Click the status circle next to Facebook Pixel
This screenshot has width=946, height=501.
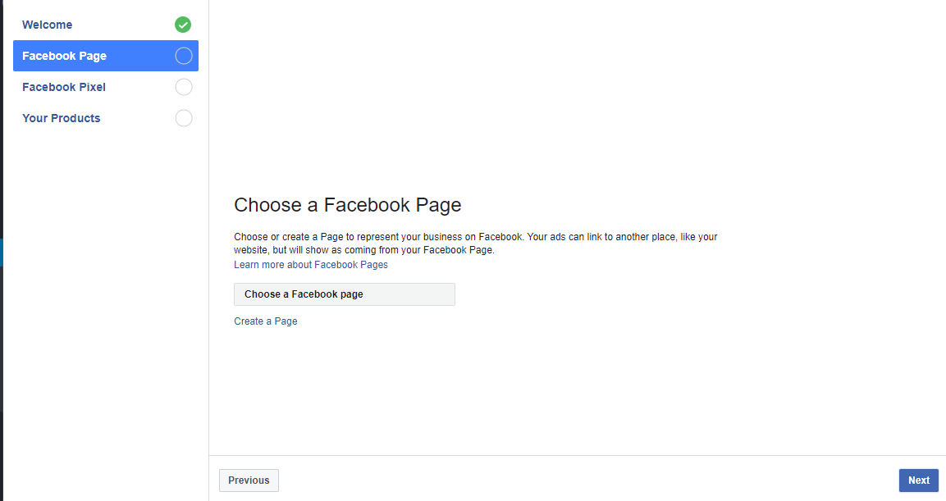click(184, 87)
